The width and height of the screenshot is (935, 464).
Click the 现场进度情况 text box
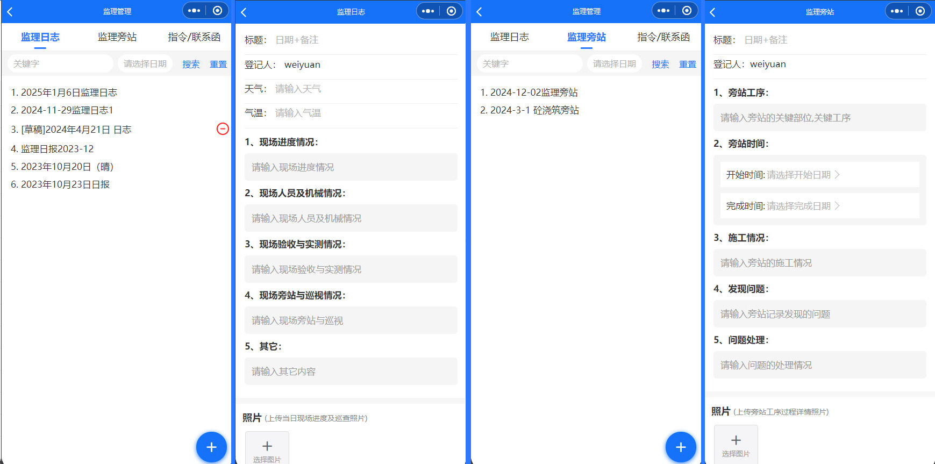point(351,167)
